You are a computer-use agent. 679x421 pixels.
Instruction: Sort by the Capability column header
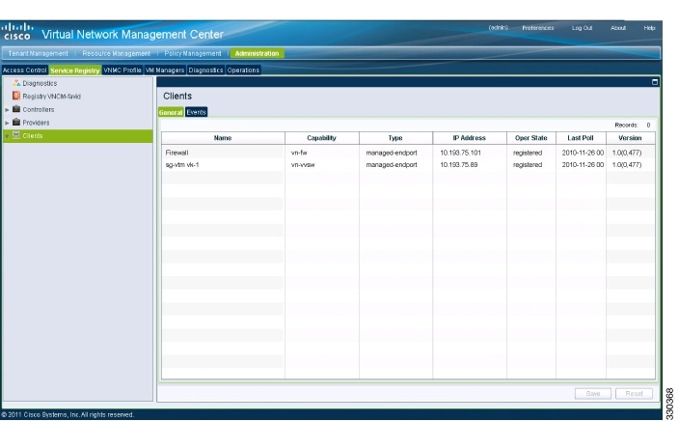[322, 138]
